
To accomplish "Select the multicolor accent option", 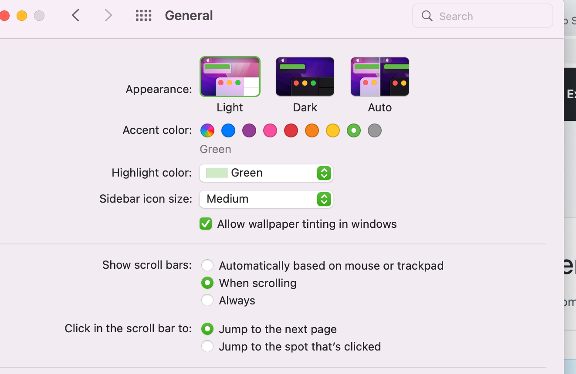I will pos(207,130).
